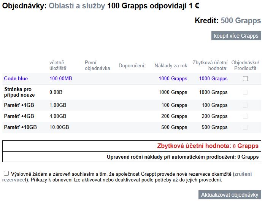Click the '500 Grapps' credit amount
Viewport: 265px width, 202px height.
[241, 21]
